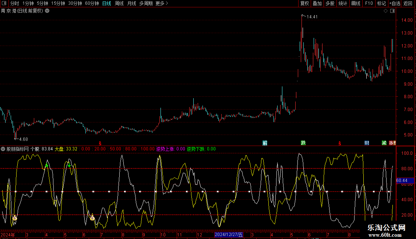Open F10 company info
Screen dimensions: 416x239
tap(369, 3)
